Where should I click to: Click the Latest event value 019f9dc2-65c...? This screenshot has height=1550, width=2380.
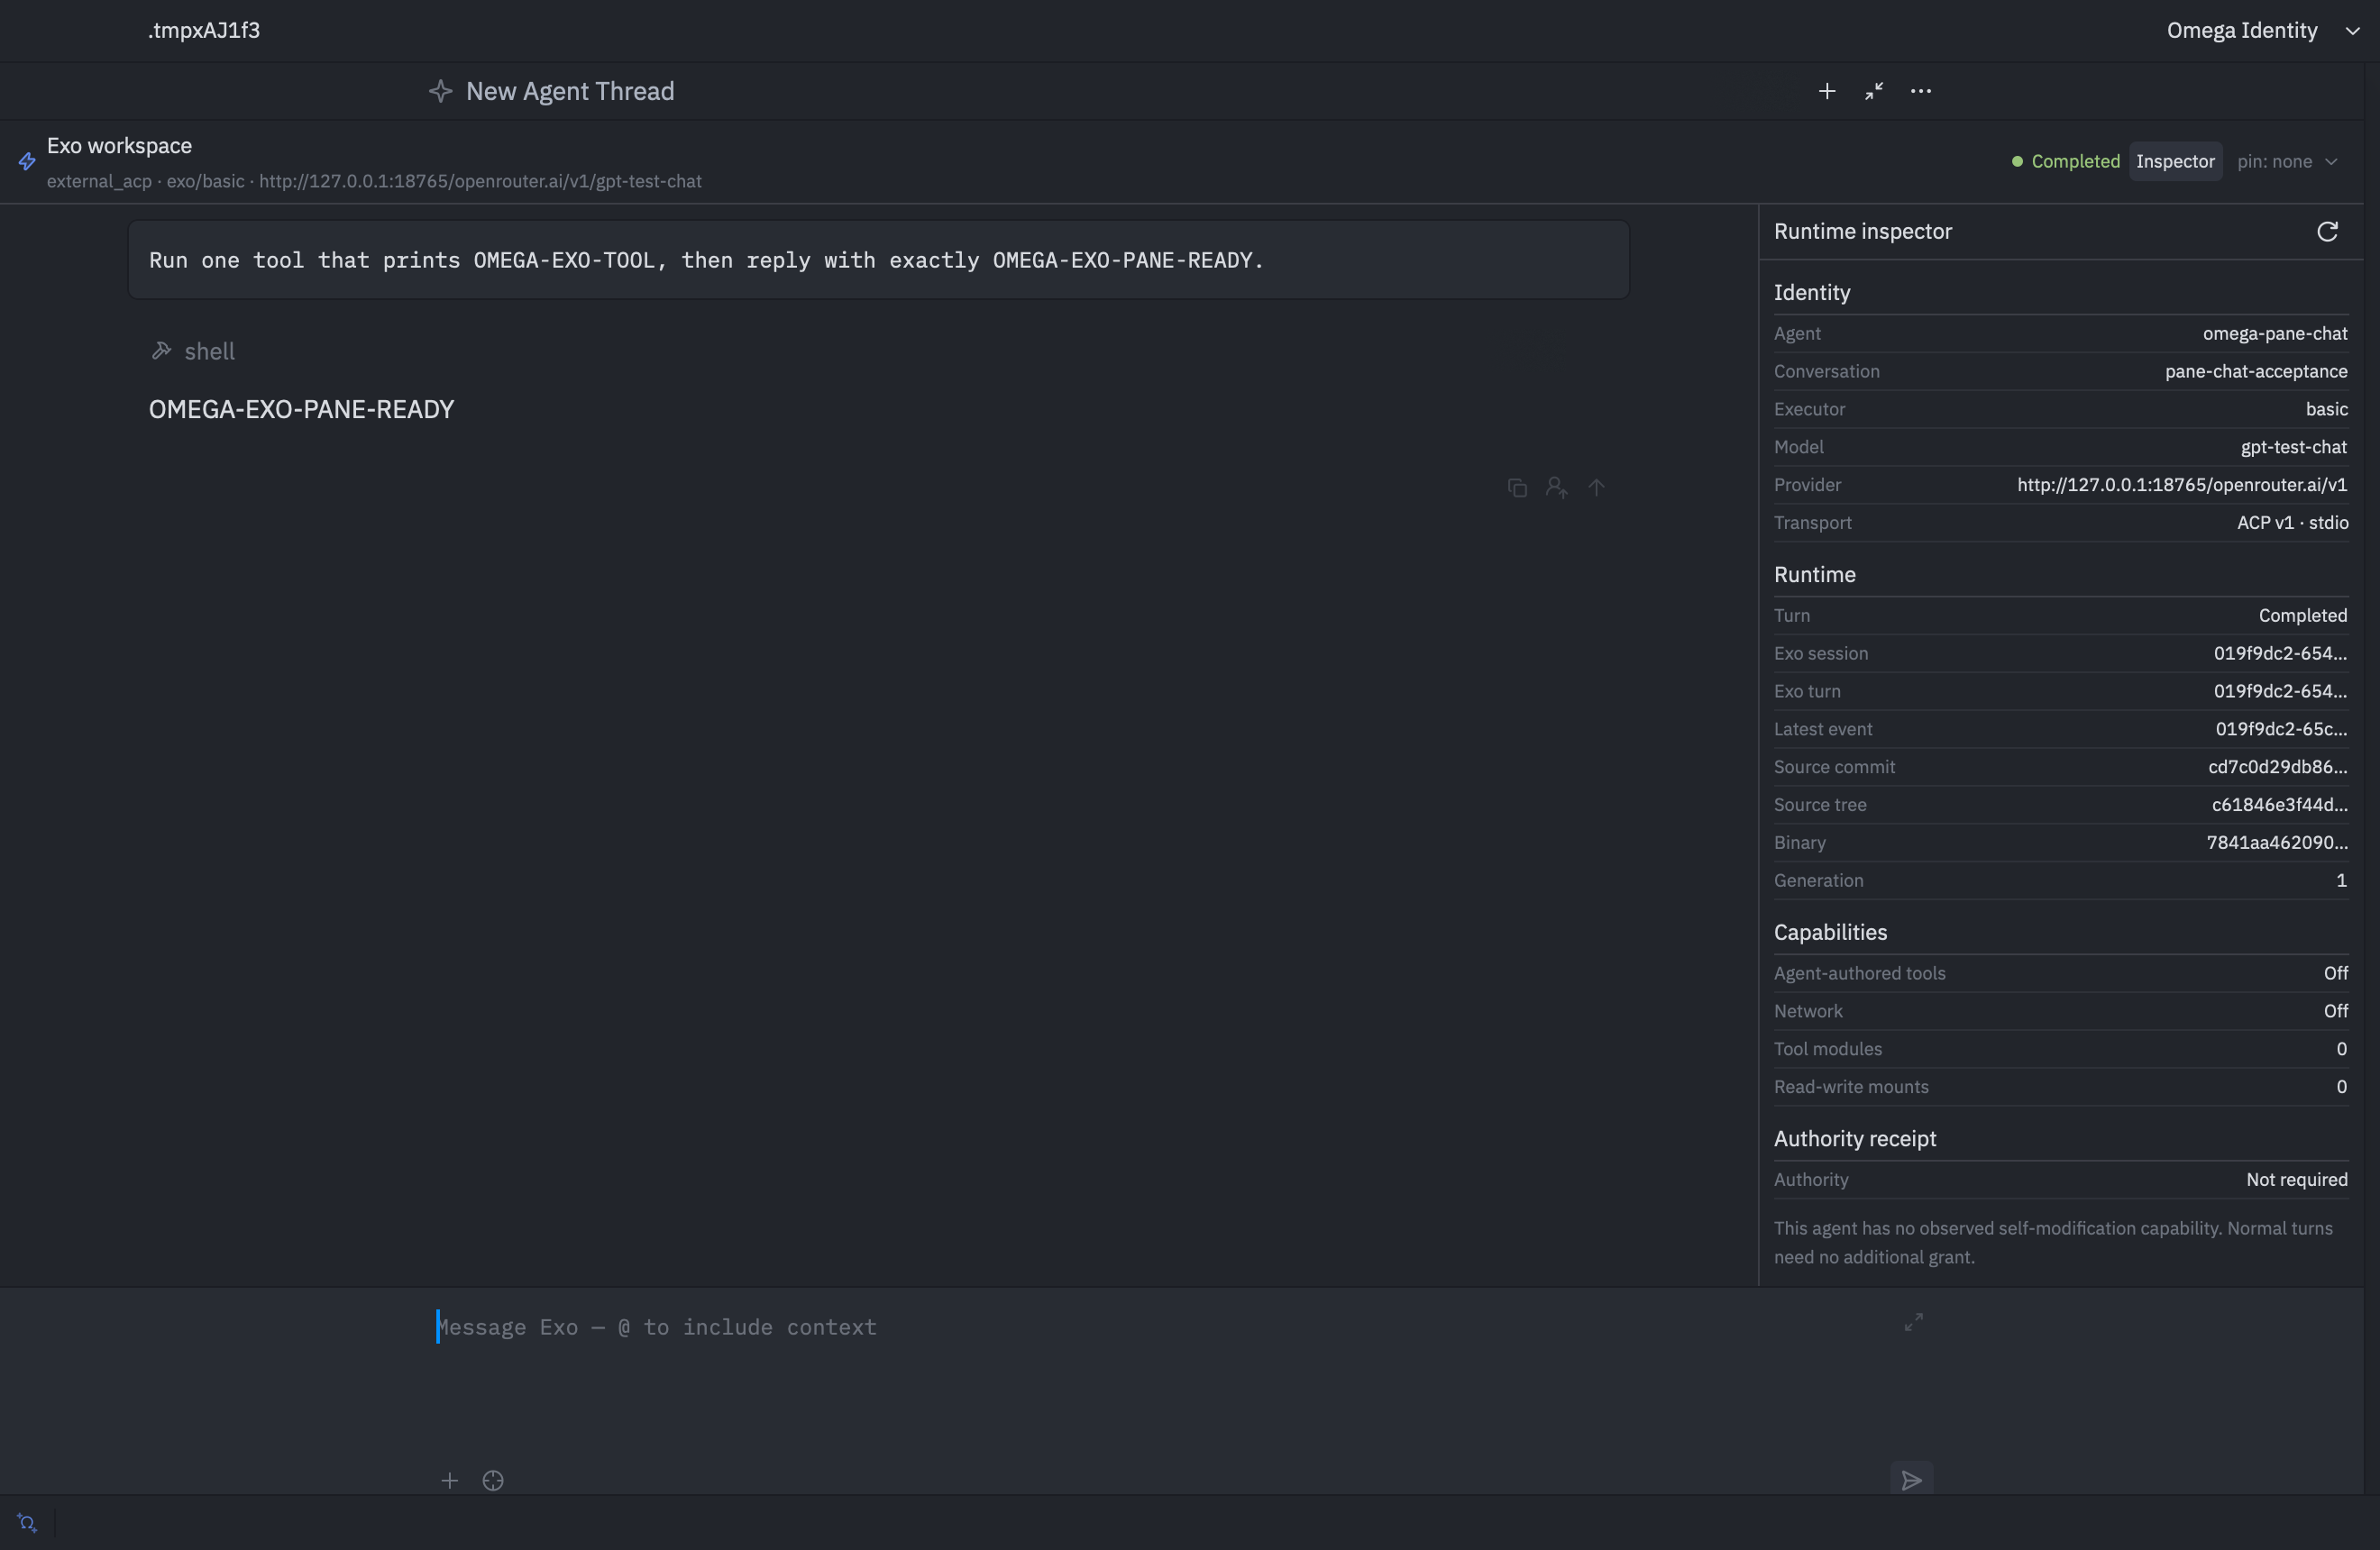[2280, 730]
